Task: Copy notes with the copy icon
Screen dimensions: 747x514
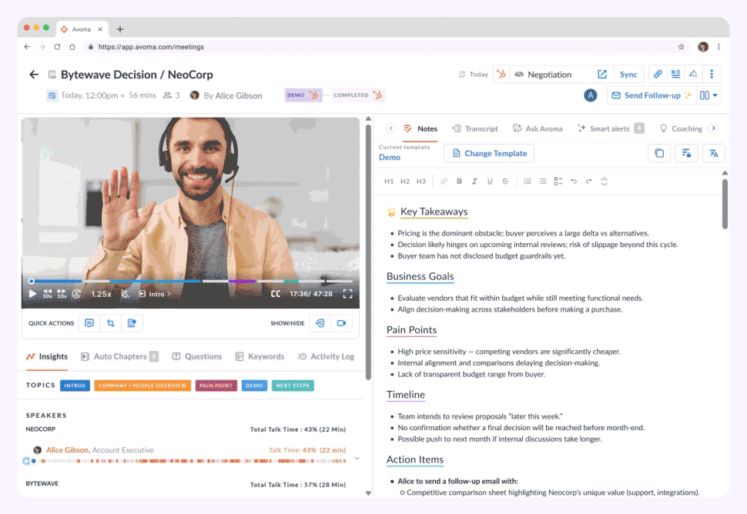Action: coord(659,153)
